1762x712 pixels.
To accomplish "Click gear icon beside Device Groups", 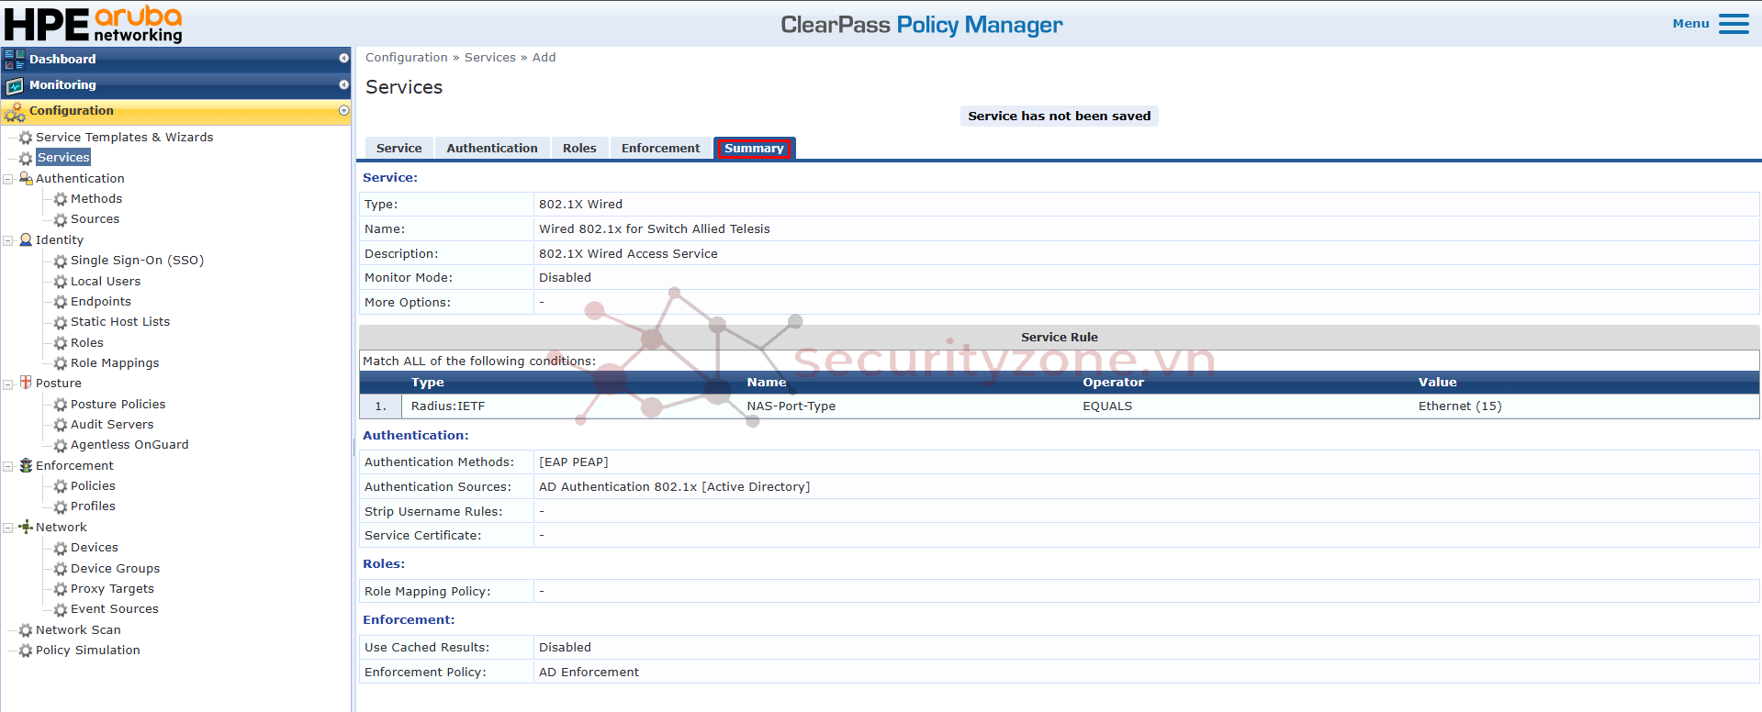I will pos(61,569).
